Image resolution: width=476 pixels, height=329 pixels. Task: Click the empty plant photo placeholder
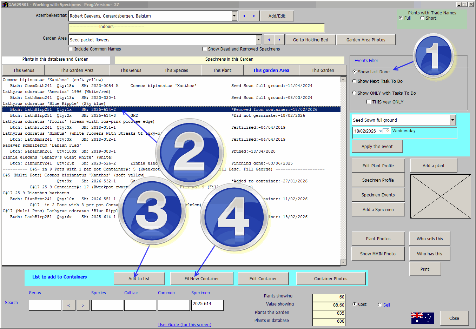pyautogui.click(x=441, y=196)
